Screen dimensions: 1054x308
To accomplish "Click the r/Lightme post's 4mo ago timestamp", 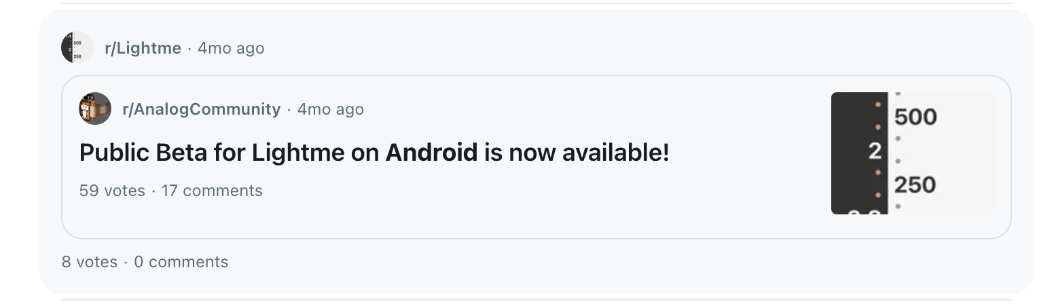I will [231, 48].
